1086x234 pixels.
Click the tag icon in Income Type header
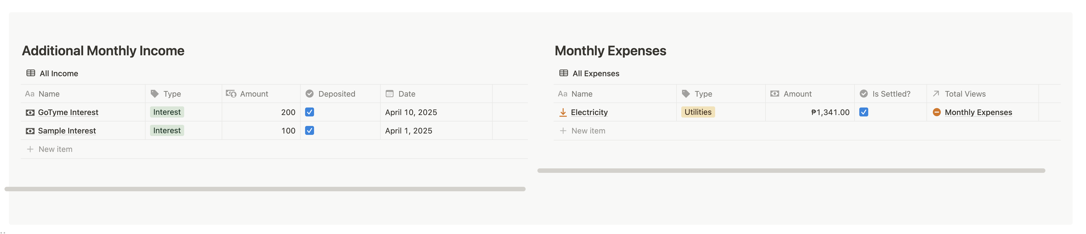point(155,94)
